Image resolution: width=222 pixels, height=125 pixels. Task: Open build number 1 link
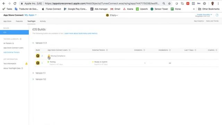click(x=42, y=63)
